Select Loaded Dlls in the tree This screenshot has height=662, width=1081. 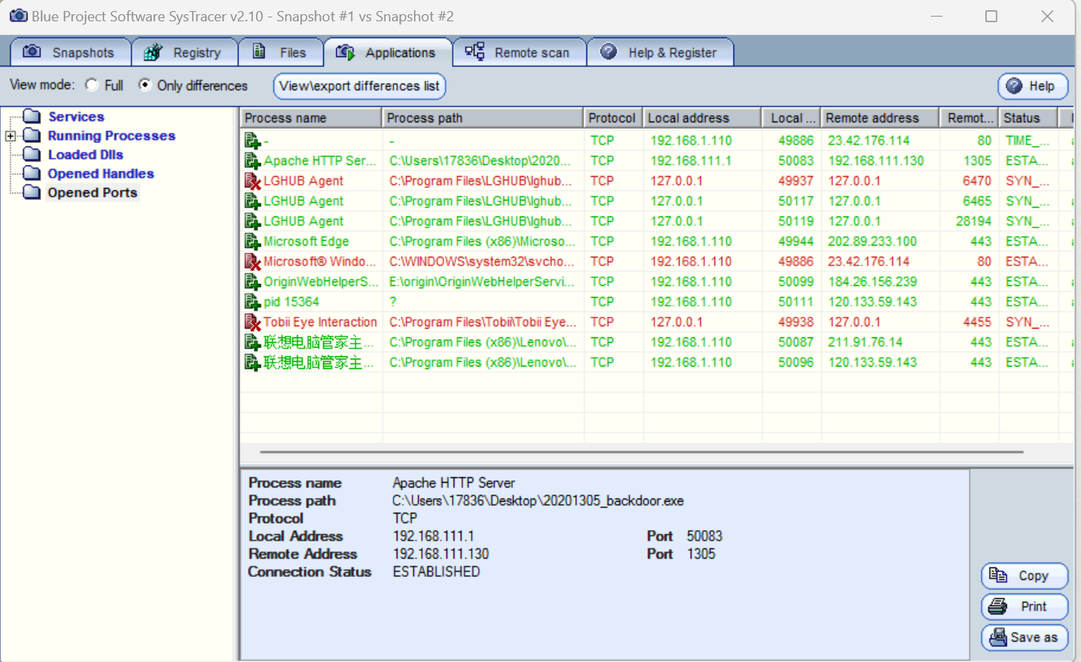(x=85, y=154)
